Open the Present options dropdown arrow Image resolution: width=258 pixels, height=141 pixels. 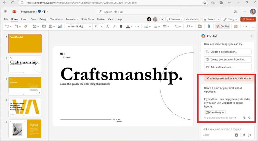pyautogui.click(x=218, y=19)
